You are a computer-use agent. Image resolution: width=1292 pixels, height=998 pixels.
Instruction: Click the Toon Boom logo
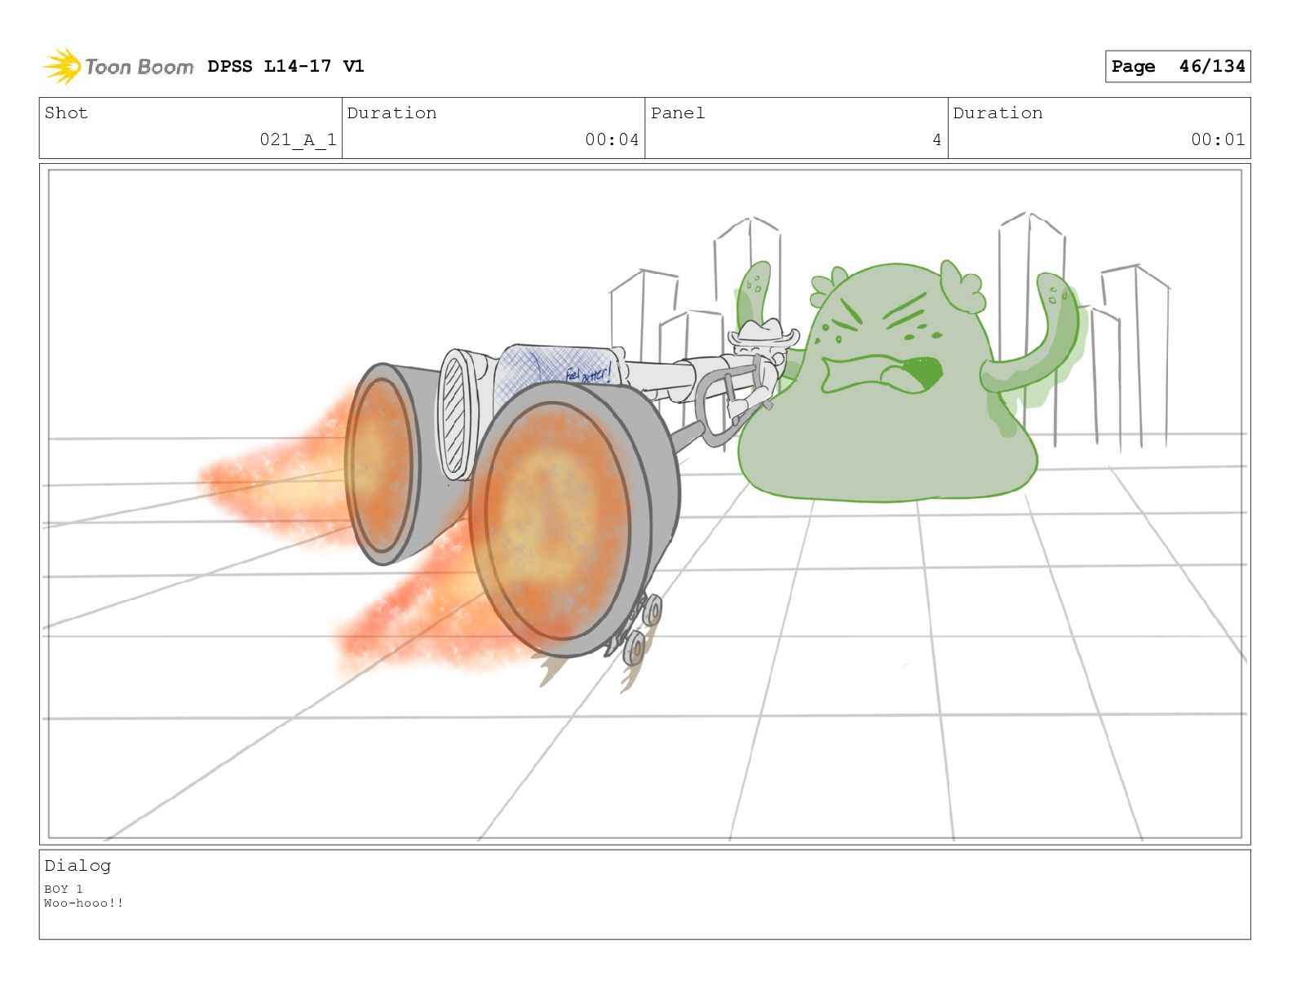pos(118,66)
